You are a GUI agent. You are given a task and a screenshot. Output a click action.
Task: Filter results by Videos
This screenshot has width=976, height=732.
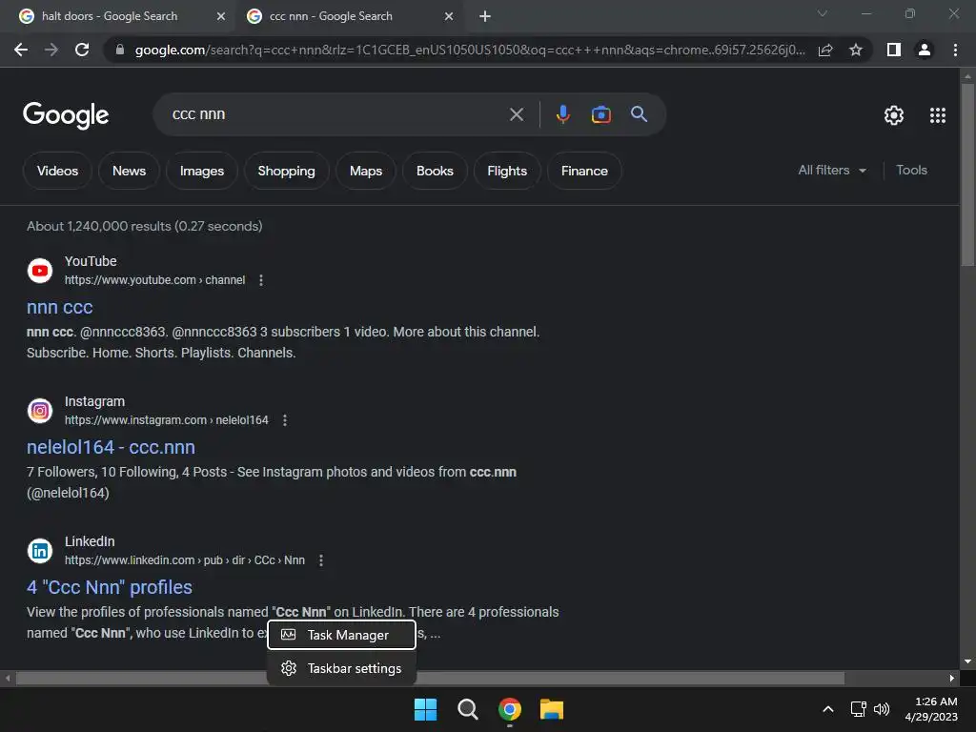(57, 171)
